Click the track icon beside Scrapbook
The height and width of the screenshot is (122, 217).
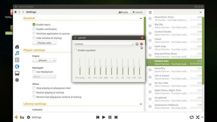(x=150, y=99)
